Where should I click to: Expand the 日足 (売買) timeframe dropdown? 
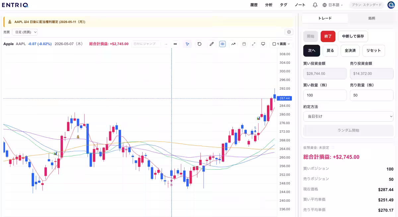[x=25, y=32]
